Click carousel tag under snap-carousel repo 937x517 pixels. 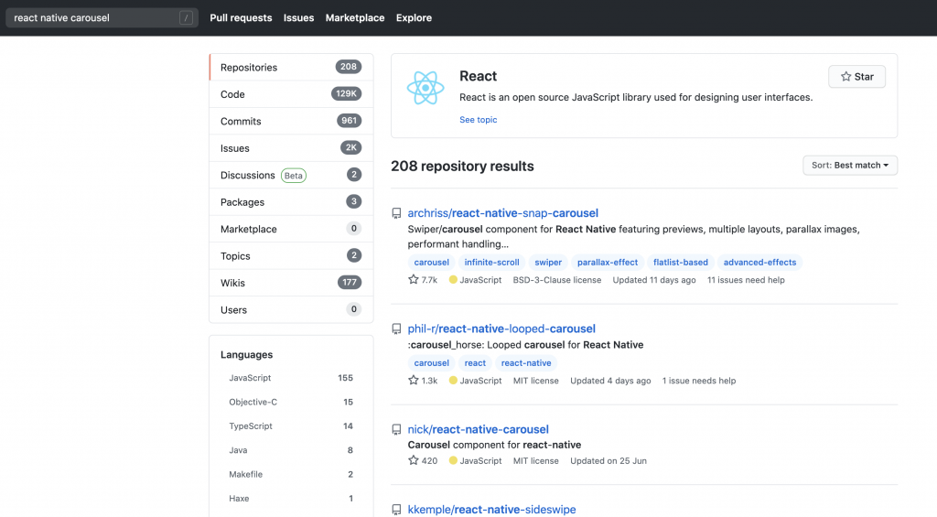click(x=432, y=262)
